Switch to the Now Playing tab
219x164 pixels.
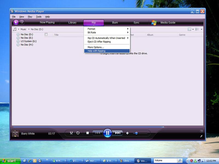pos(47,22)
